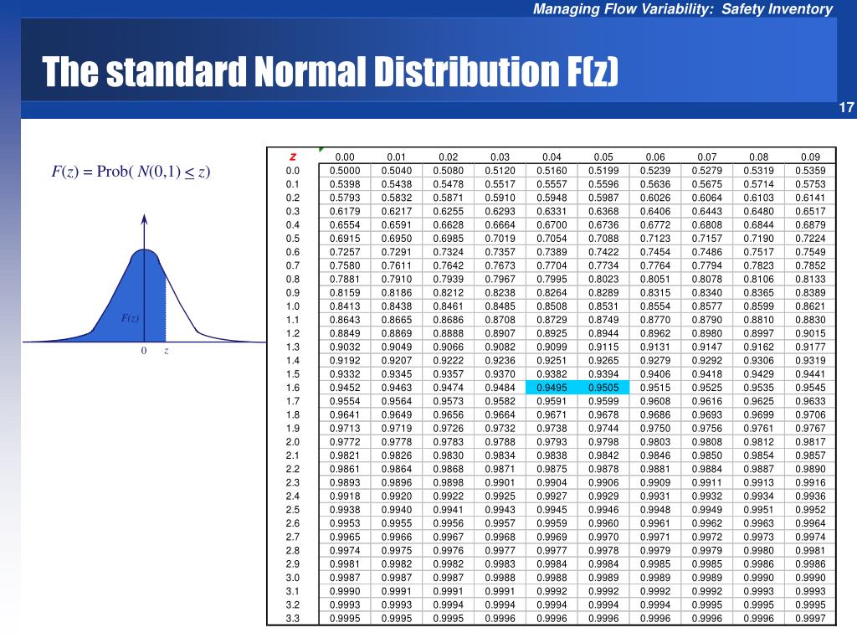Image resolution: width=857 pixels, height=643 pixels.
Task: Select the cell with value 0.9713
Action: coord(345,428)
